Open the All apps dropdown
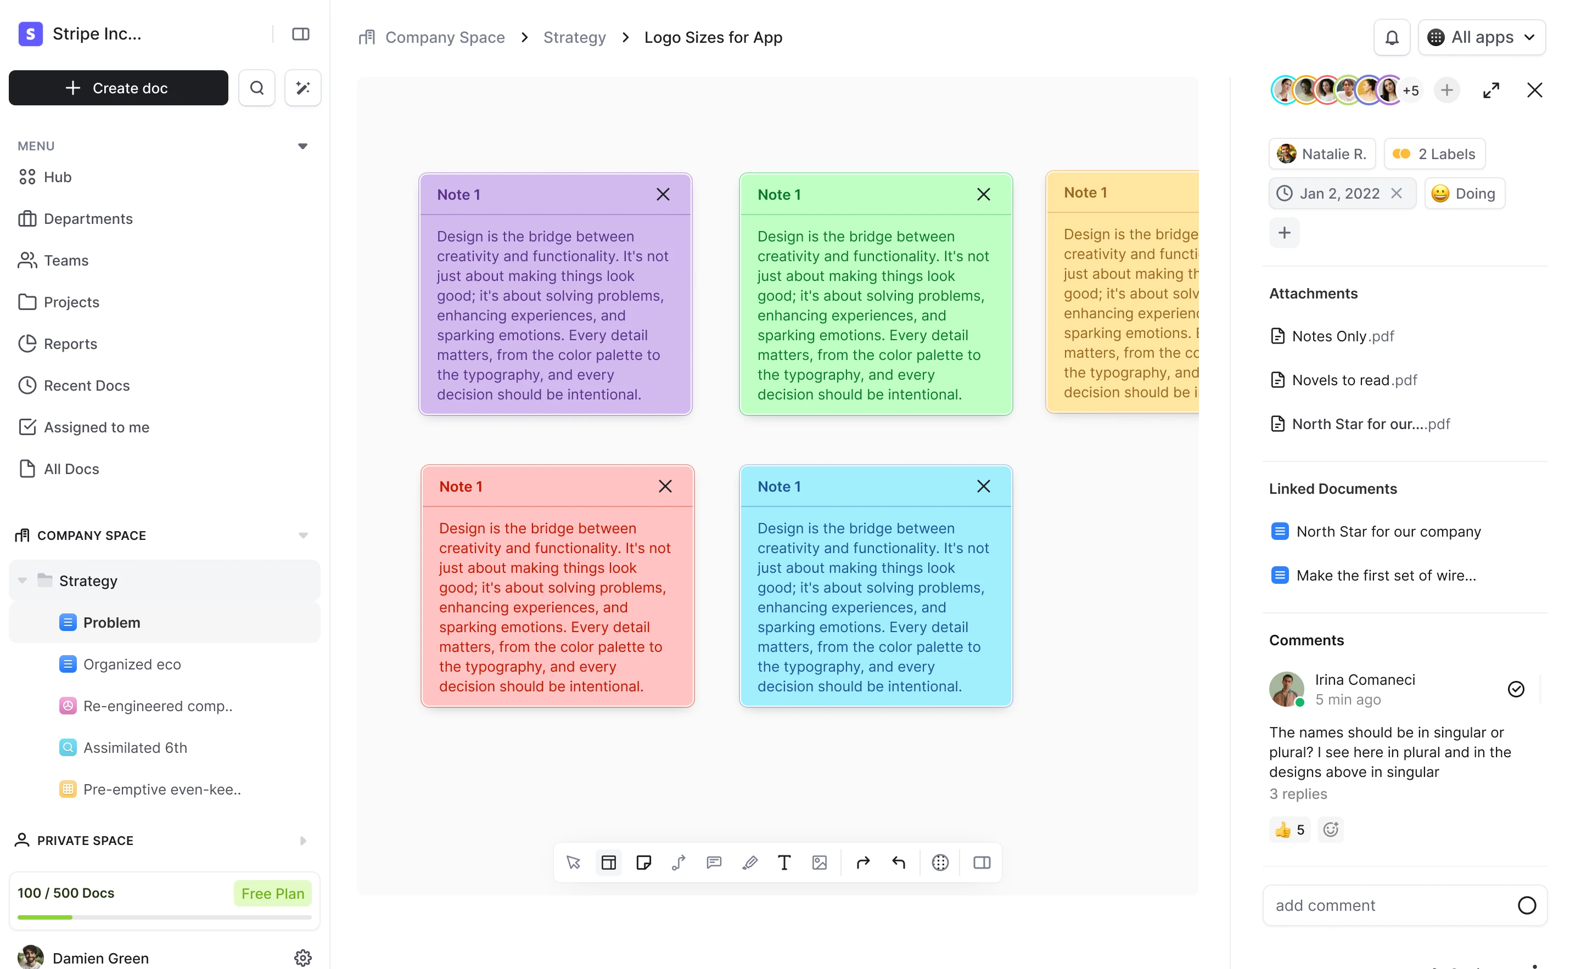This screenshot has height=969, width=1581. (1481, 38)
